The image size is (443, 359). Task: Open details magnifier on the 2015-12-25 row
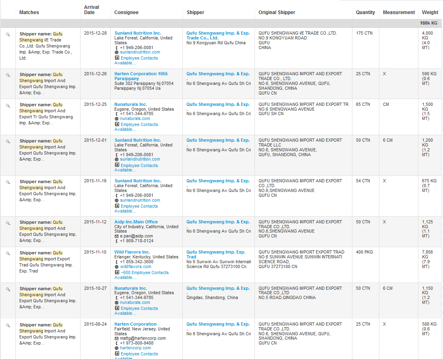coord(8,105)
